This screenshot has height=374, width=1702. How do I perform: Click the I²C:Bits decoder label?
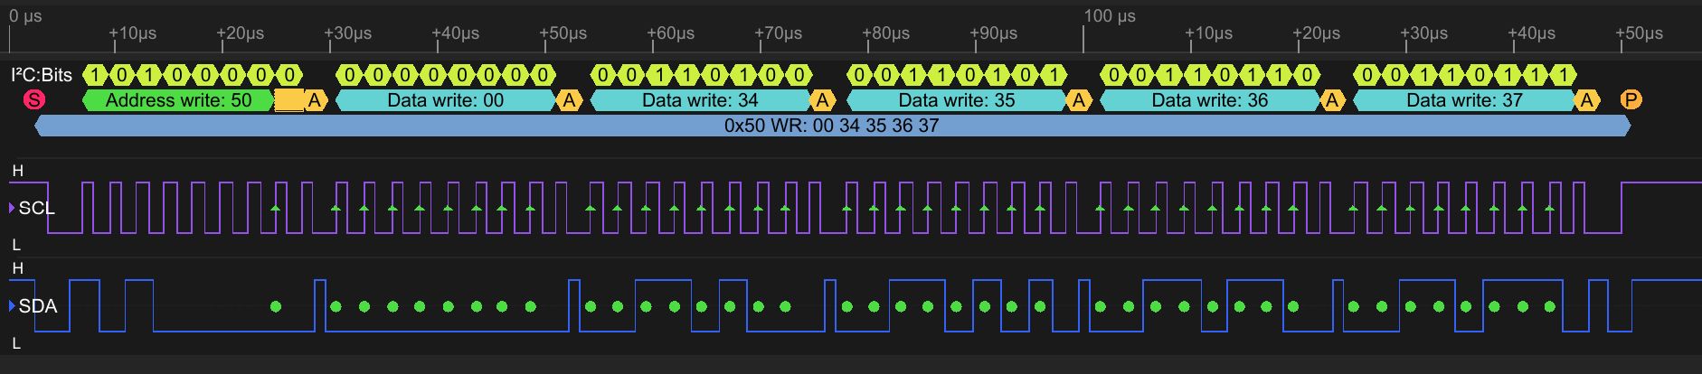point(42,74)
